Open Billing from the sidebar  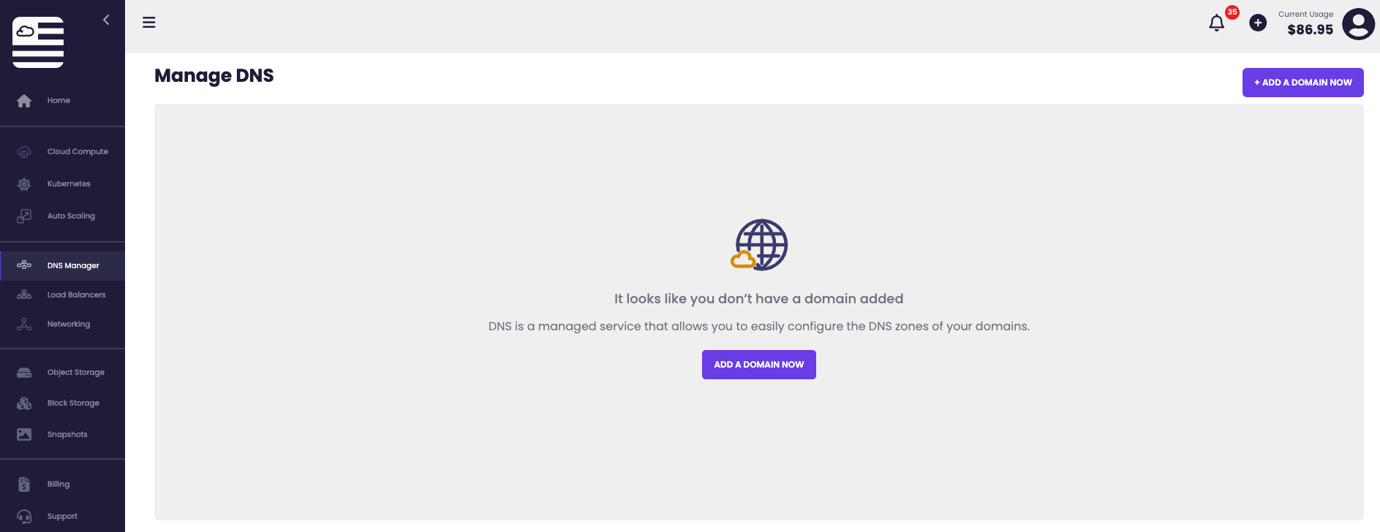(59, 484)
